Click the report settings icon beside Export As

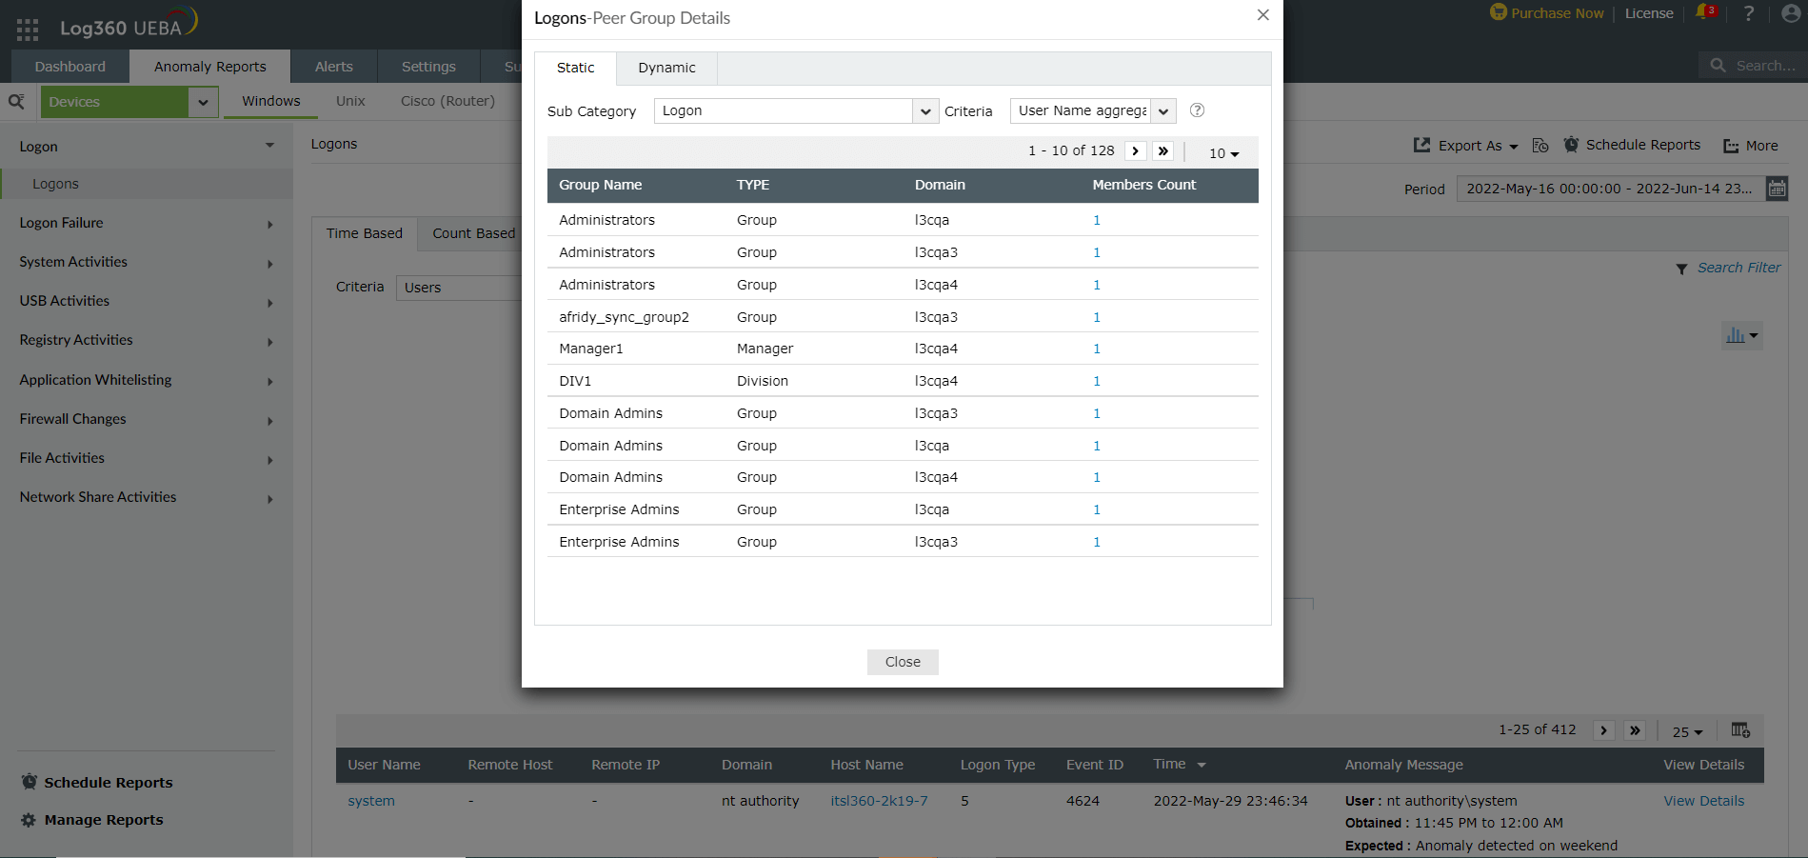1540,145
